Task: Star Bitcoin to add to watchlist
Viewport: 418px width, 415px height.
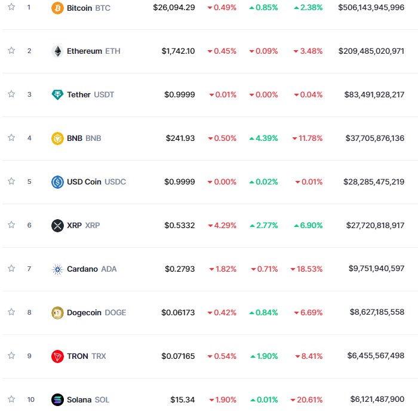Action: click(x=11, y=7)
